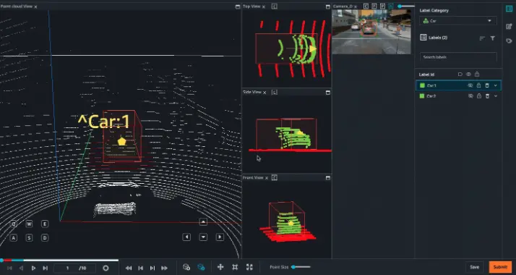Click the right arrow view control

(220, 237)
